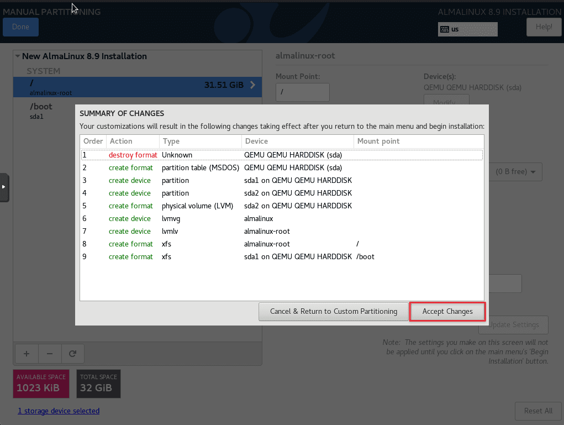Click the chevron on the root partition row
Image resolution: width=564 pixels, height=425 pixels.
pyautogui.click(x=252, y=85)
